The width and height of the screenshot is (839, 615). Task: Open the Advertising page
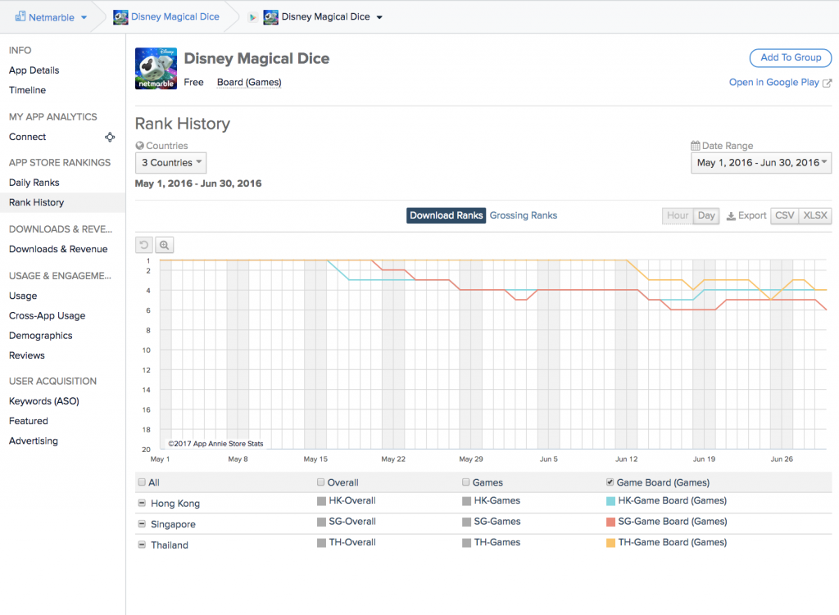(33, 441)
